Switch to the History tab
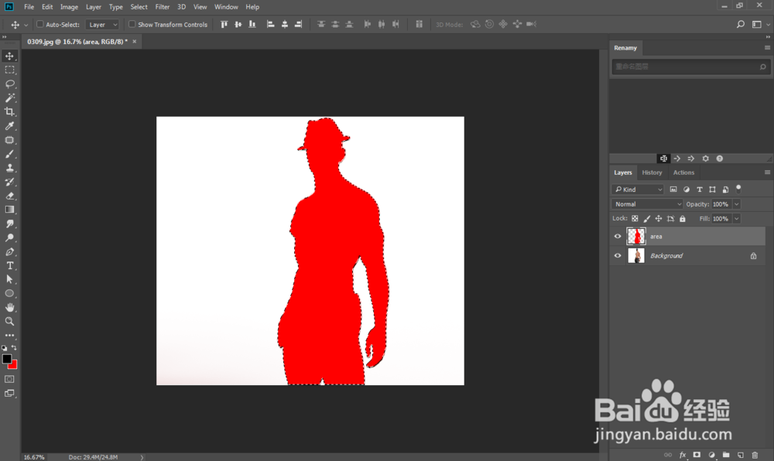This screenshot has height=461, width=774. (652, 172)
